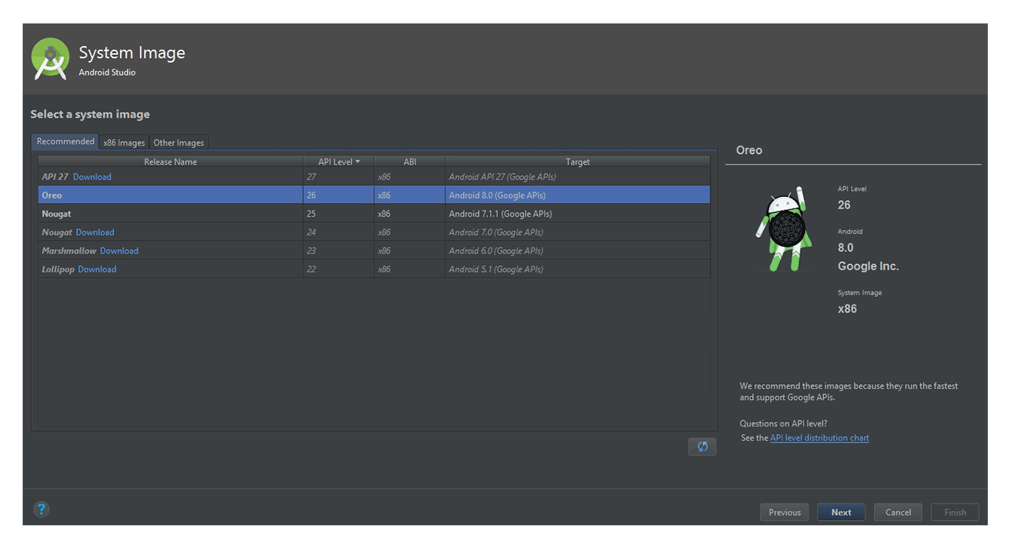Open the Other Images tab

178,143
